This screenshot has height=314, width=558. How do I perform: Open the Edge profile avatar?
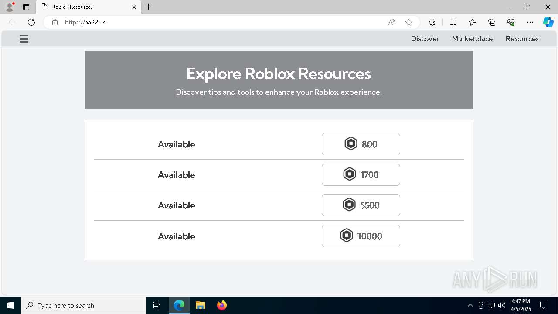click(10, 7)
